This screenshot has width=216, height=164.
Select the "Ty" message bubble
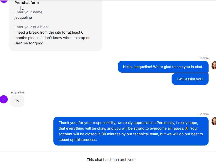point(17,101)
